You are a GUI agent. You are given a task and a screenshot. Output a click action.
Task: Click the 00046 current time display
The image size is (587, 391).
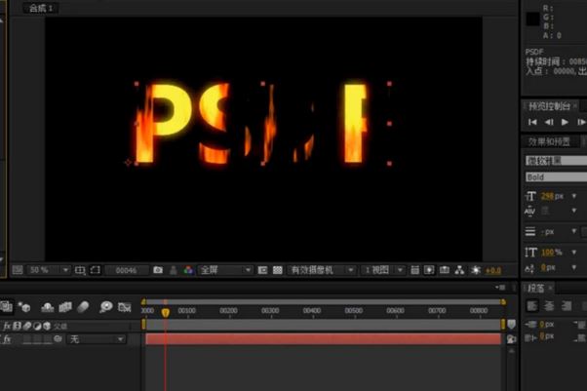point(126,270)
